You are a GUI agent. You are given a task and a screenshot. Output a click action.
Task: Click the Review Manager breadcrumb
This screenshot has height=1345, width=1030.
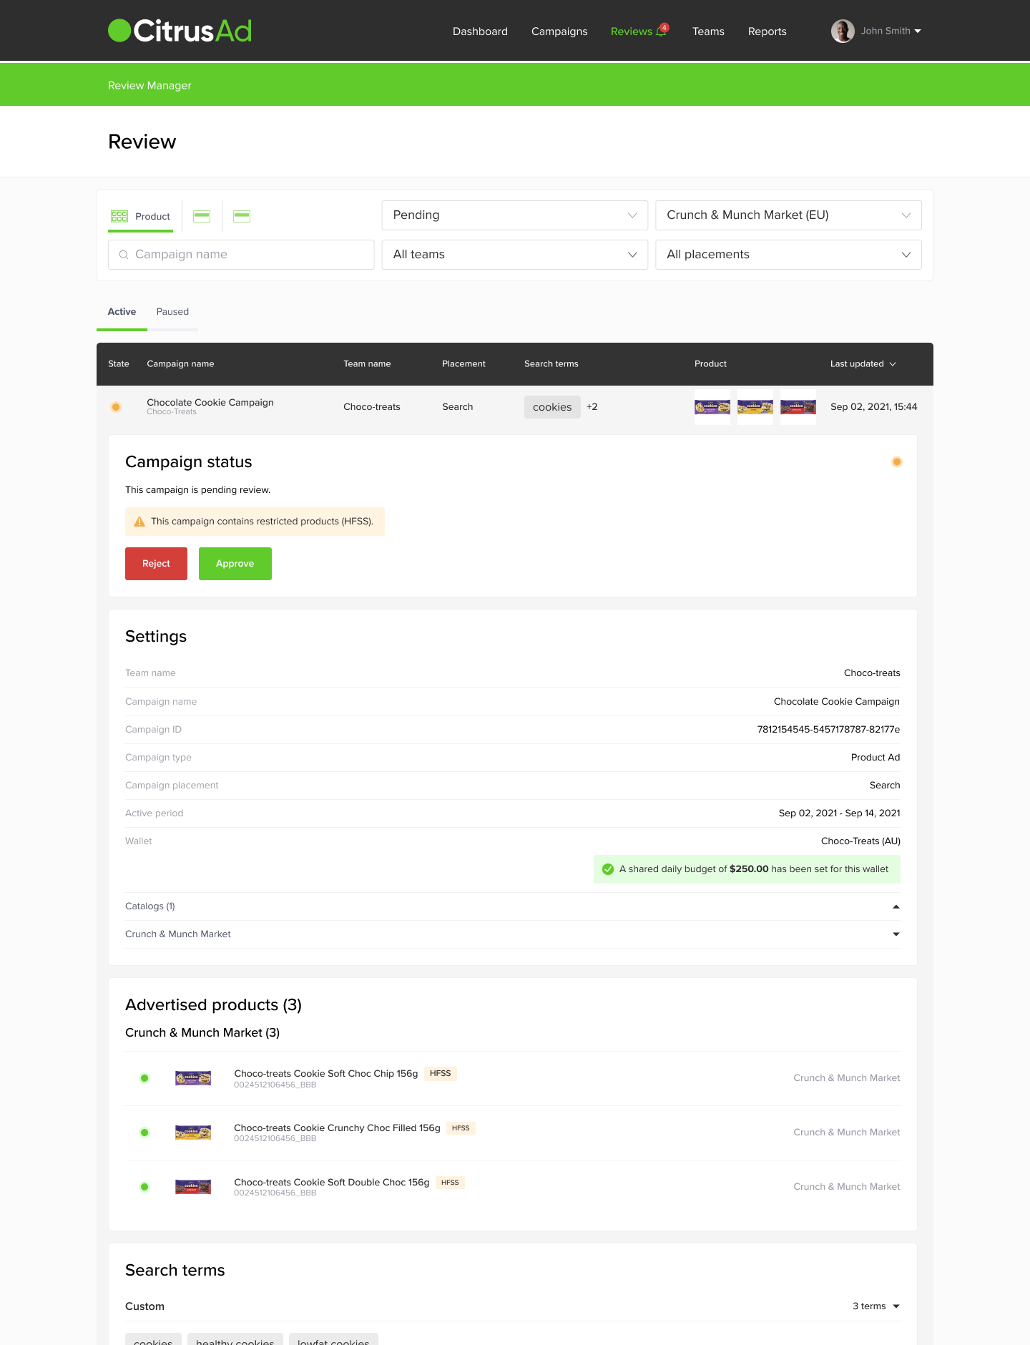coord(149,85)
